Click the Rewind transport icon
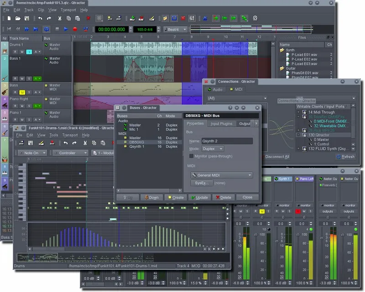The height and width of the screenshot is (292, 365). [18, 28]
